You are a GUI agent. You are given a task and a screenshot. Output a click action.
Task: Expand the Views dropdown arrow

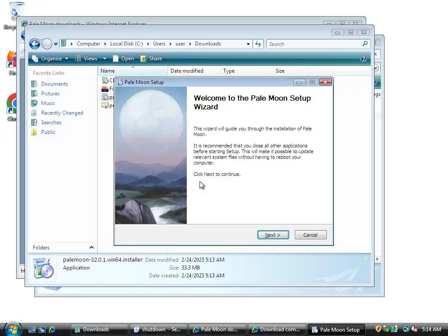pyautogui.click(x=105, y=59)
